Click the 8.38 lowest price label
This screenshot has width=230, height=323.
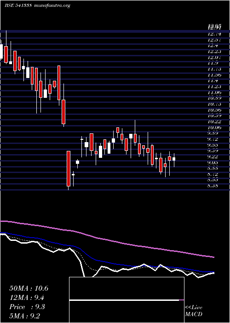coord(213,186)
